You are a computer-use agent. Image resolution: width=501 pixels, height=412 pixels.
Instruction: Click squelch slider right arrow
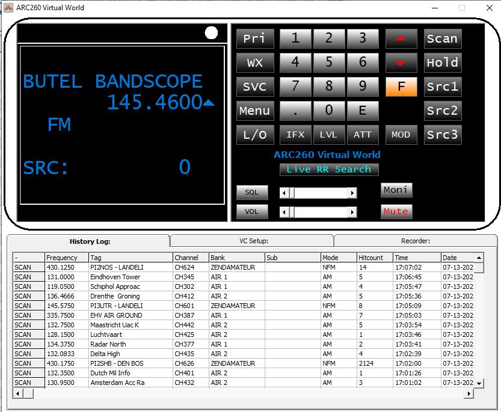352,193
